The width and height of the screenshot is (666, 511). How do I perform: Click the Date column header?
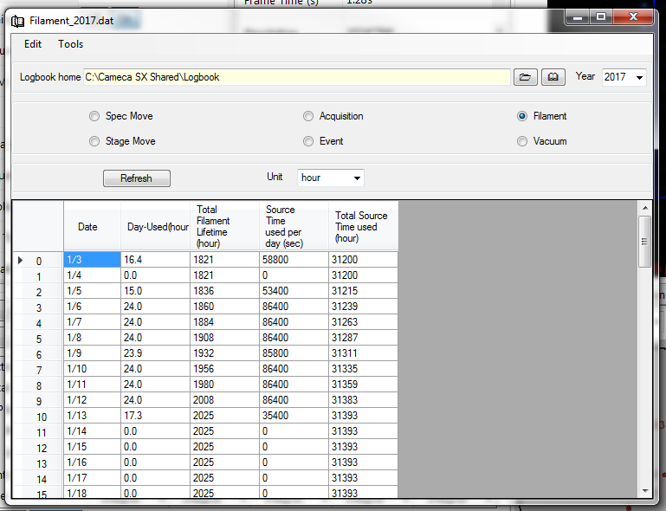[88, 227]
